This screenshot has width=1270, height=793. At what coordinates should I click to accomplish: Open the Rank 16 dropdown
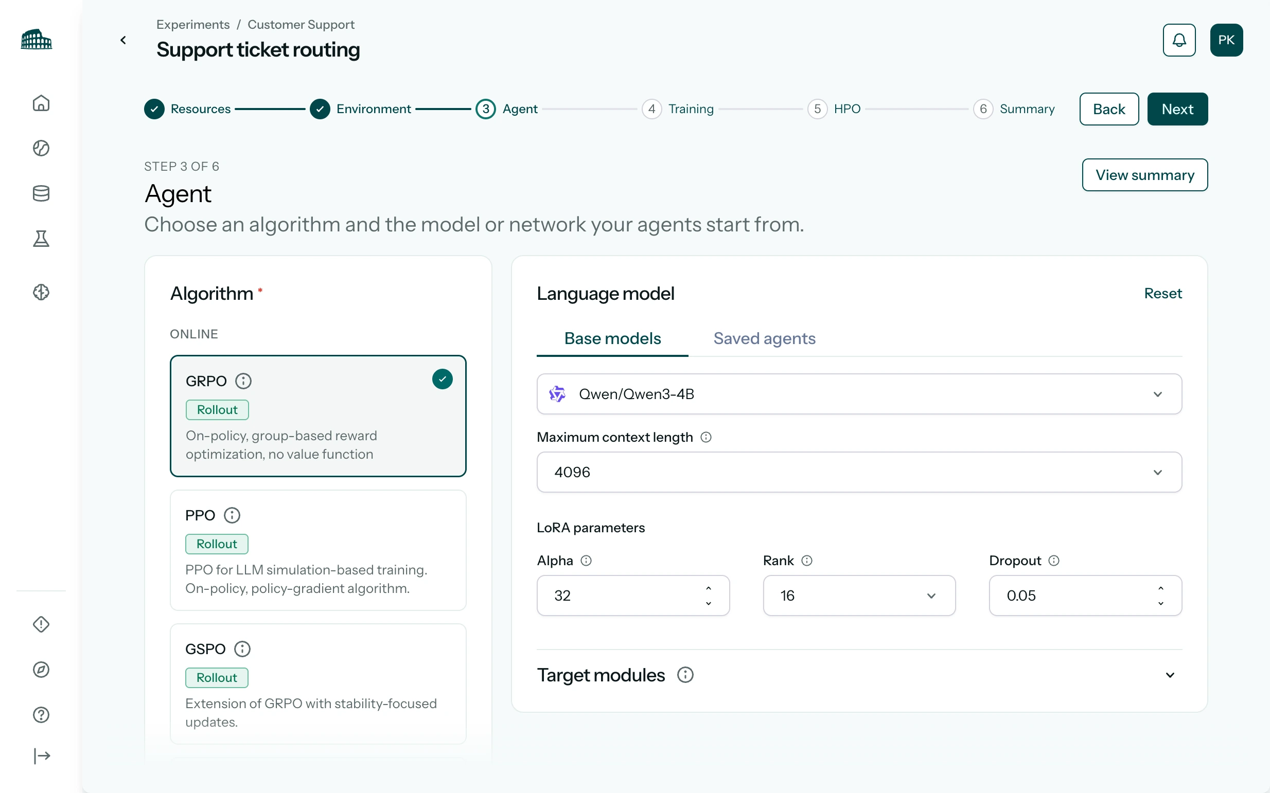(x=859, y=596)
